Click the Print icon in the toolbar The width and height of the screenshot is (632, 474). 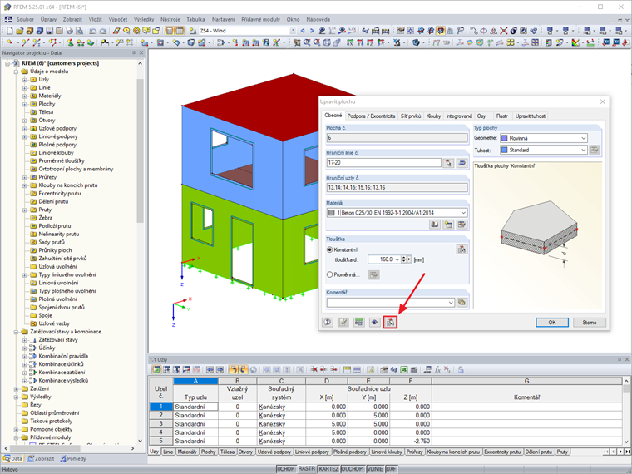click(x=69, y=31)
